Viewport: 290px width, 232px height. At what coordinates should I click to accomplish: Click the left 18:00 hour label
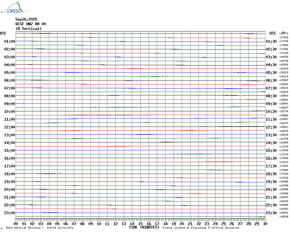click(10, 174)
